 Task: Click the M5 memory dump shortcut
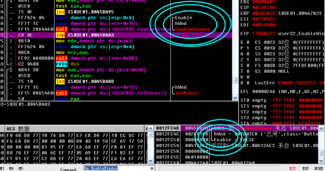21,169
